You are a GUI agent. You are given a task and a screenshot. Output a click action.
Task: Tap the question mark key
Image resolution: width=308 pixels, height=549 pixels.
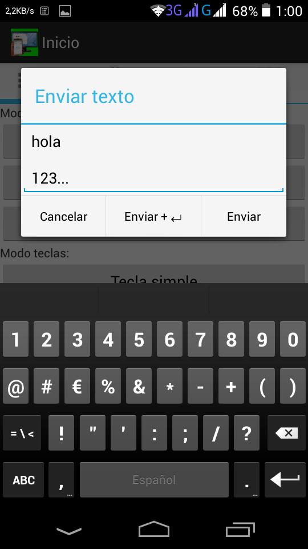246,433
